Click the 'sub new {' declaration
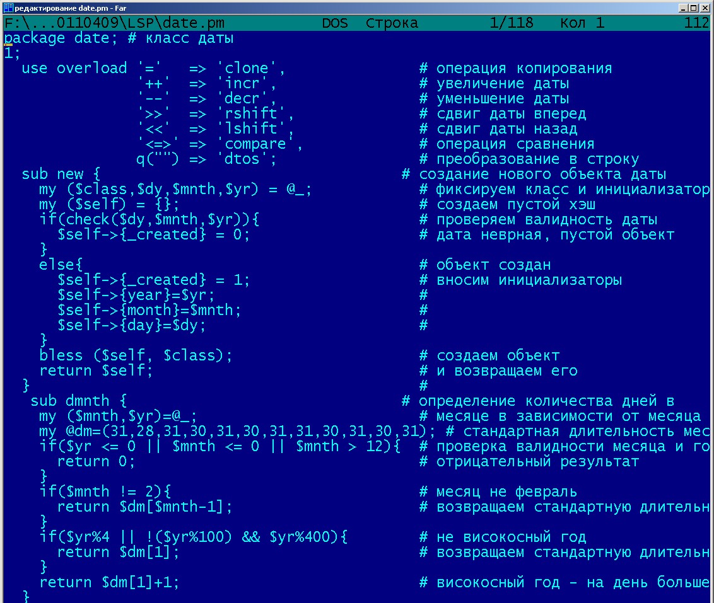Viewport: 714px width, 603px height. 61,174
